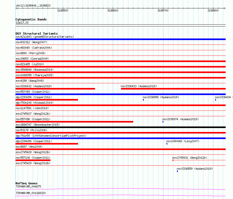Click variant label nsv8890 (Perry2008)

point(31,53)
